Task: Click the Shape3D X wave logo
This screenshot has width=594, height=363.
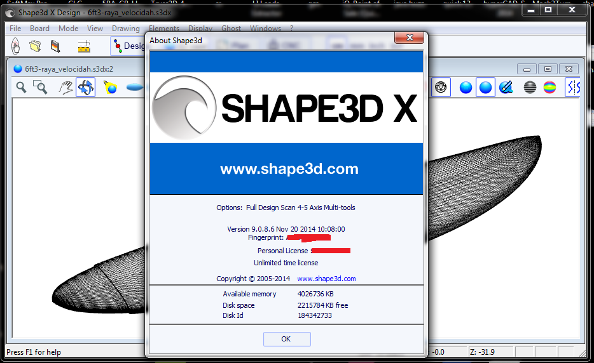Action: 184,107
